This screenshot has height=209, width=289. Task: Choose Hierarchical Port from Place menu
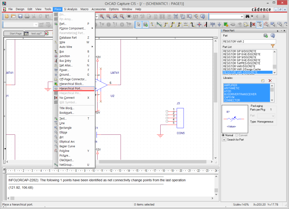74,89
